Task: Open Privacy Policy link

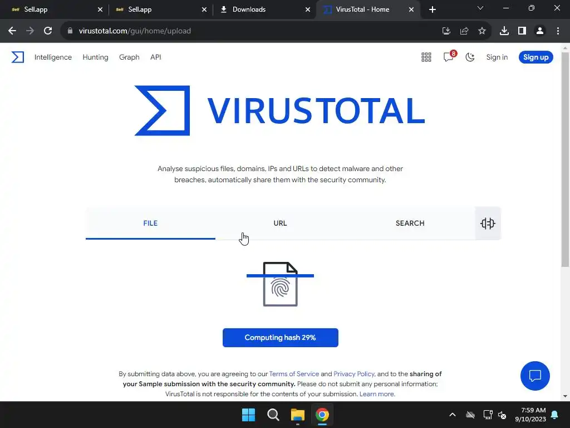Action: [x=353, y=374]
